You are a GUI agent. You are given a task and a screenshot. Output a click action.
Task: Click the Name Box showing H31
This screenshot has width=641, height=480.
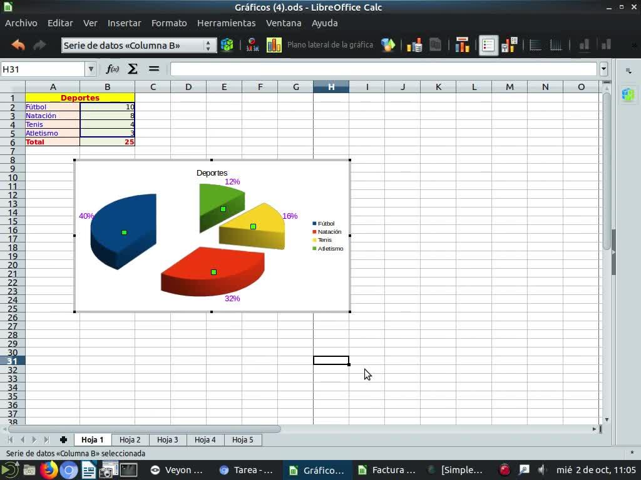click(43, 69)
